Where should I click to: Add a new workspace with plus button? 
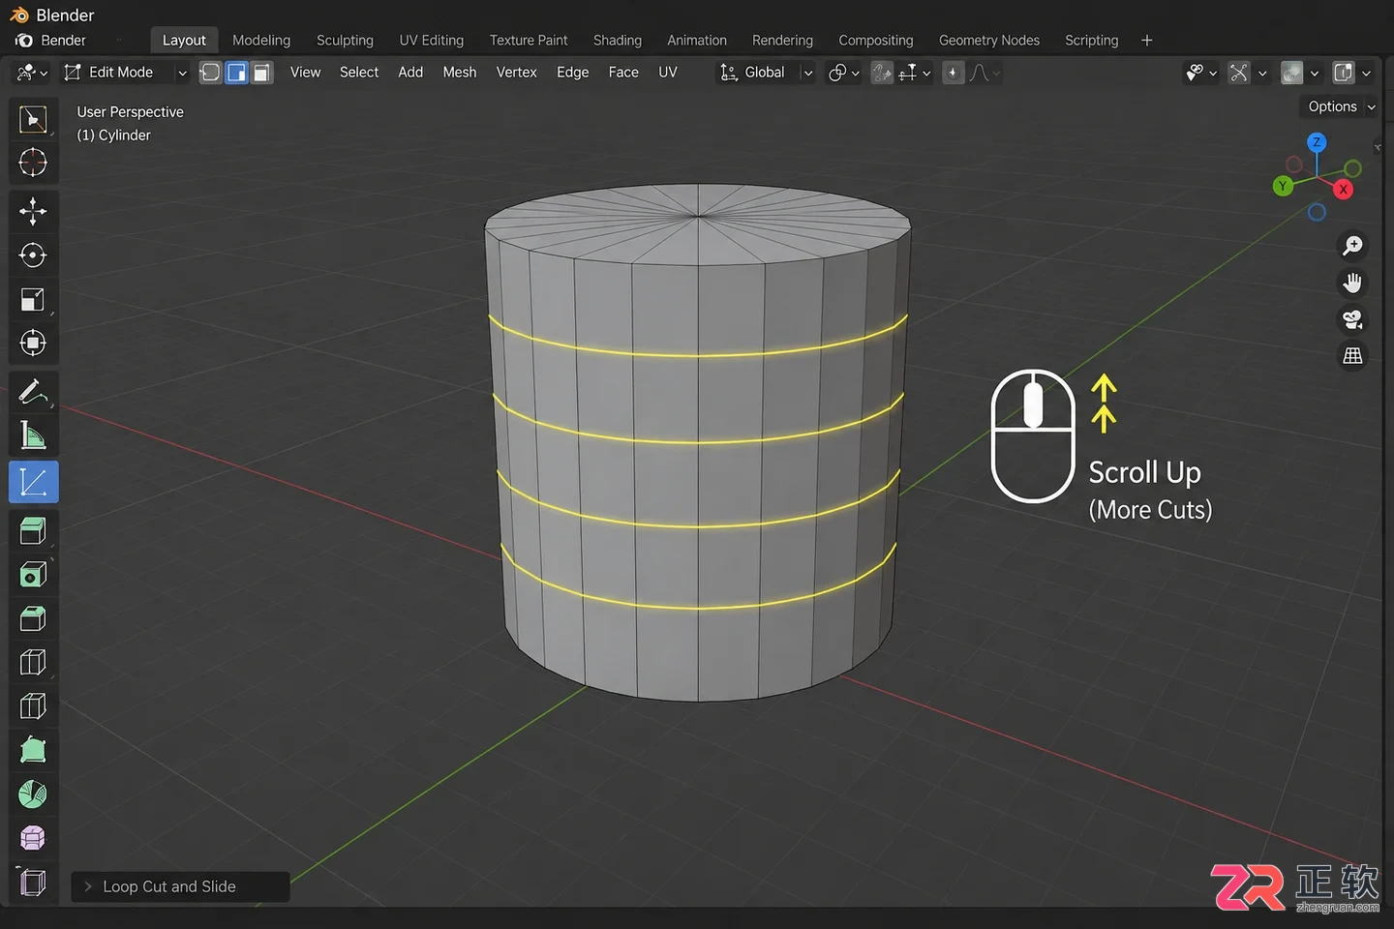coord(1147,41)
